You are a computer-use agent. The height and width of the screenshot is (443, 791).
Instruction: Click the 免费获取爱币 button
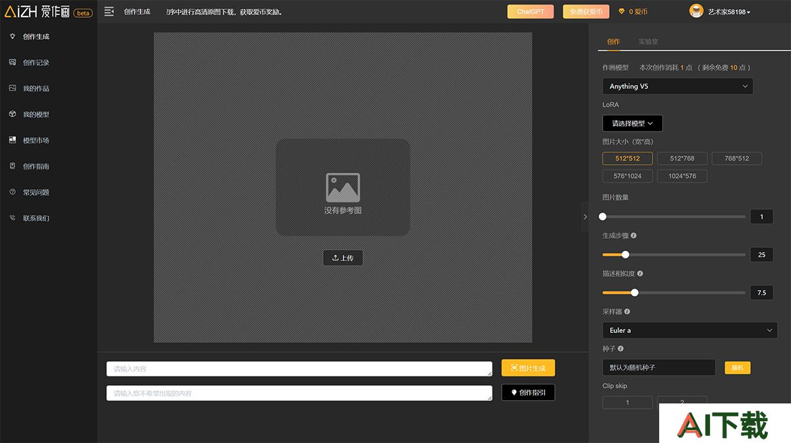coord(586,12)
